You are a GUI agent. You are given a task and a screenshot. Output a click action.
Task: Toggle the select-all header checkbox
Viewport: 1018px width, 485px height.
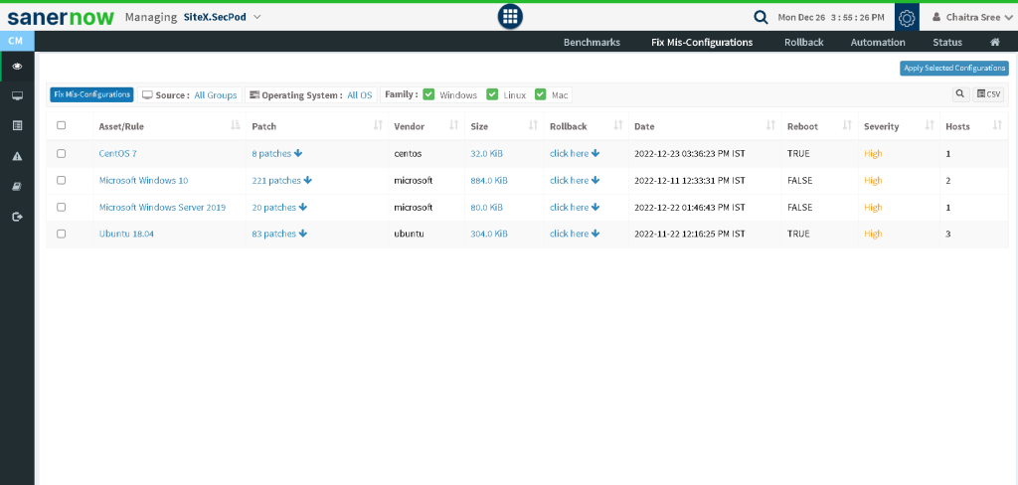(61, 125)
